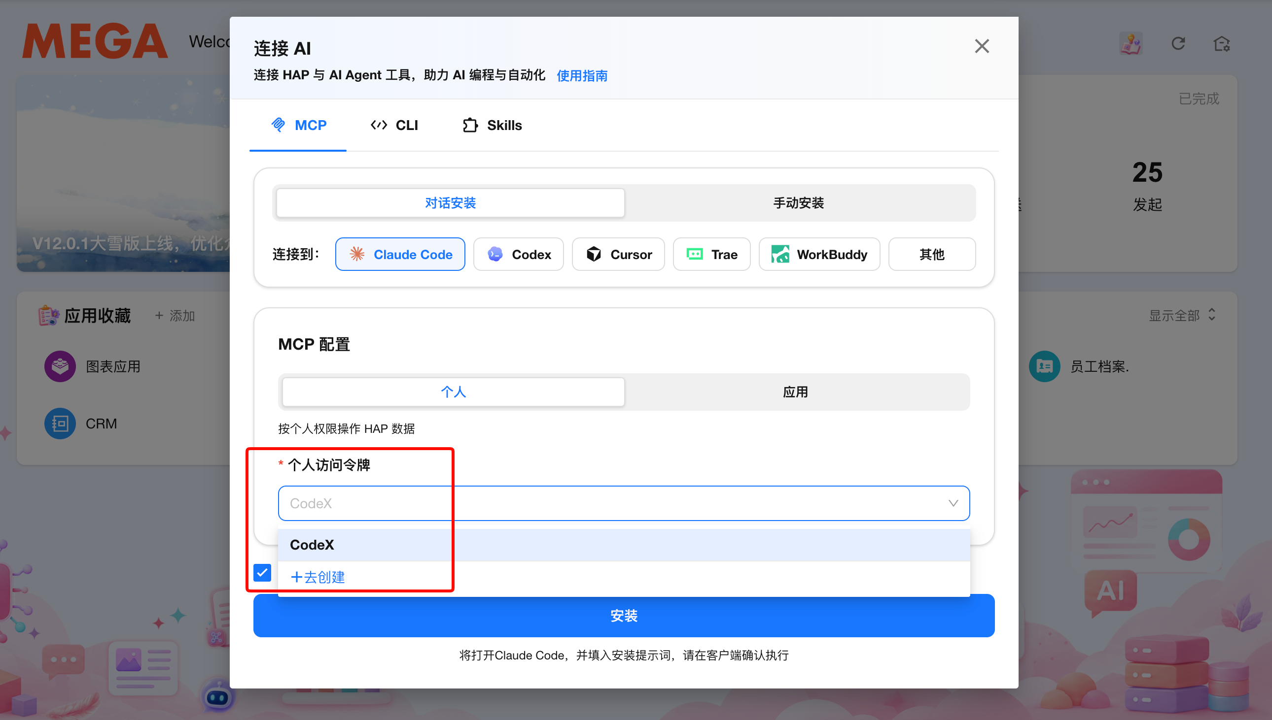Click the Claude Code starburst icon
The image size is (1272, 720).
(x=357, y=254)
